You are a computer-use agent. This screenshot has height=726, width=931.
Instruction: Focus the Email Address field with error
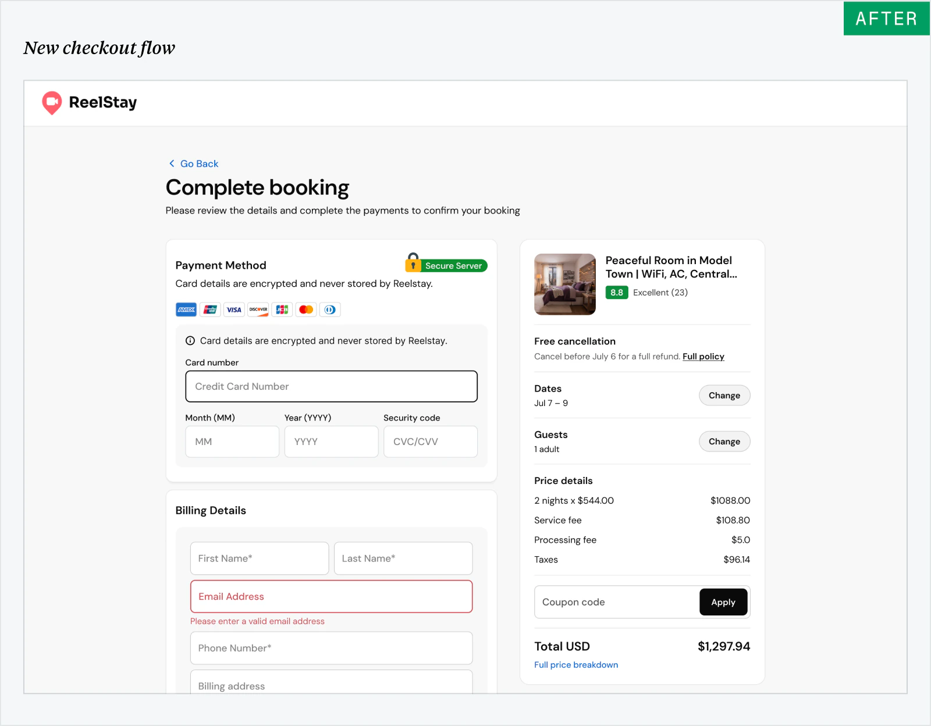click(332, 597)
